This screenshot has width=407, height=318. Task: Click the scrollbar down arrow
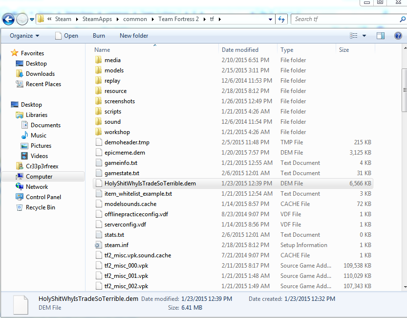click(x=405, y=287)
